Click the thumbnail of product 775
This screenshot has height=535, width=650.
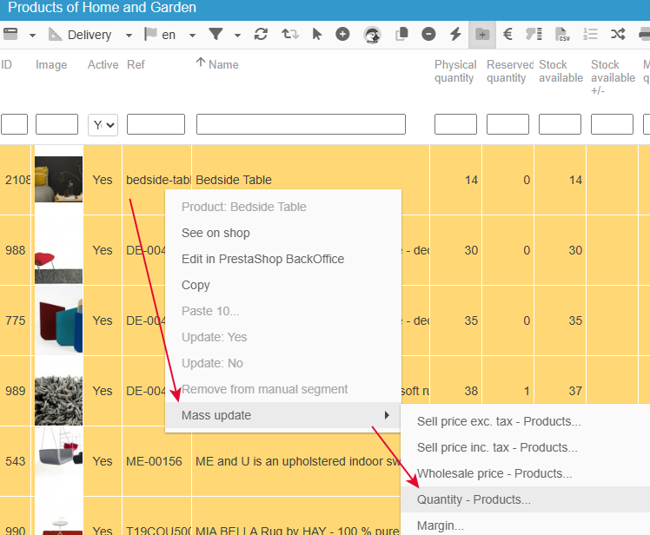(58, 320)
